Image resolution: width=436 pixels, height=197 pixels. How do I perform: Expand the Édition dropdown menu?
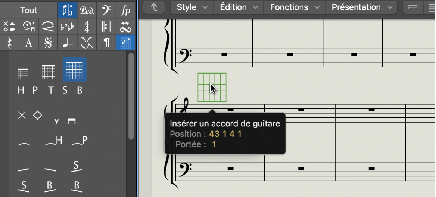click(238, 7)
